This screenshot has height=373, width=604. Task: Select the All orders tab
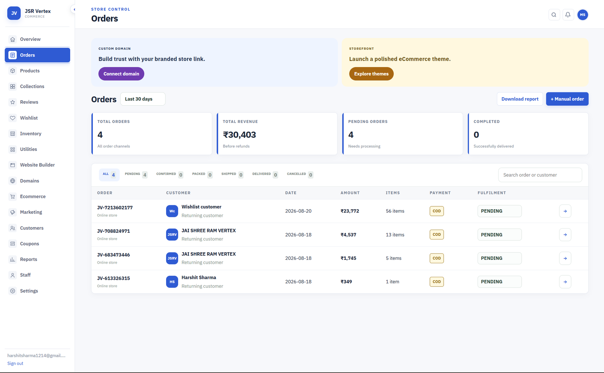coord(109,175)
